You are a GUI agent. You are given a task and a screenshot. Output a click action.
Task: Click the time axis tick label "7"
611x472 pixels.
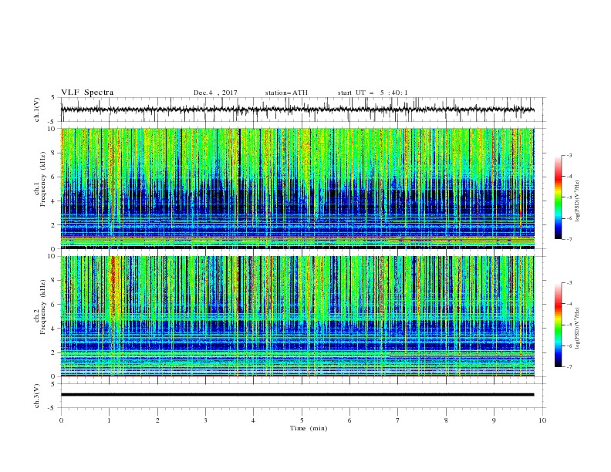tap(398, 420)
